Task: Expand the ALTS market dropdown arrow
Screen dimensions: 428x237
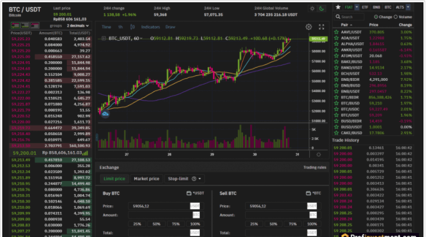Action: (x=409, y=7)
